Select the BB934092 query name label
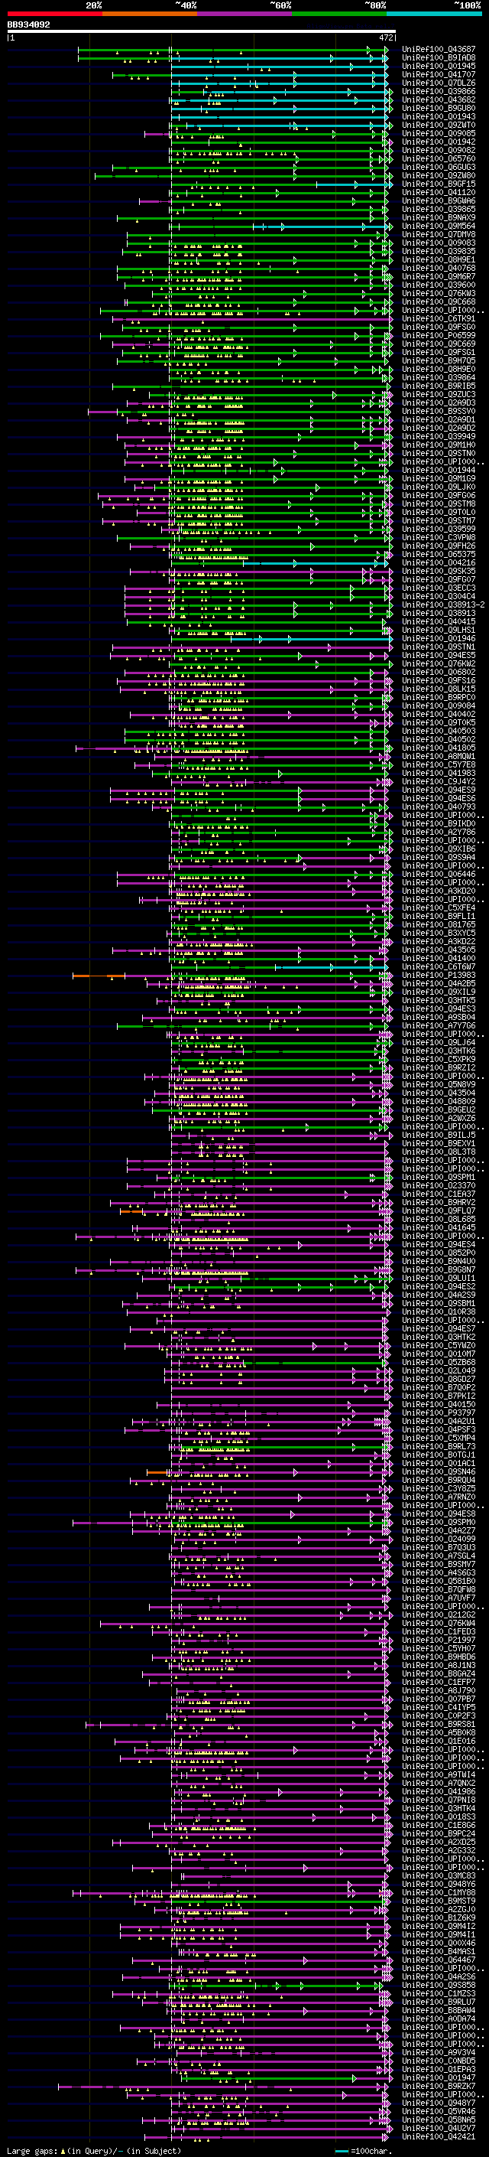The height and width of the screenshot is (2157, 489). pyautogui.click(x=28, y=25)
